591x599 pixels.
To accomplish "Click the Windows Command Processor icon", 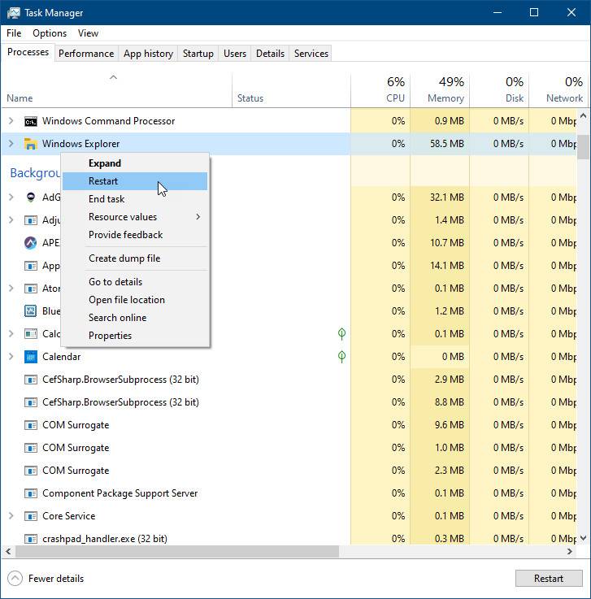I will pyautogui.click(x=31, y=121).
